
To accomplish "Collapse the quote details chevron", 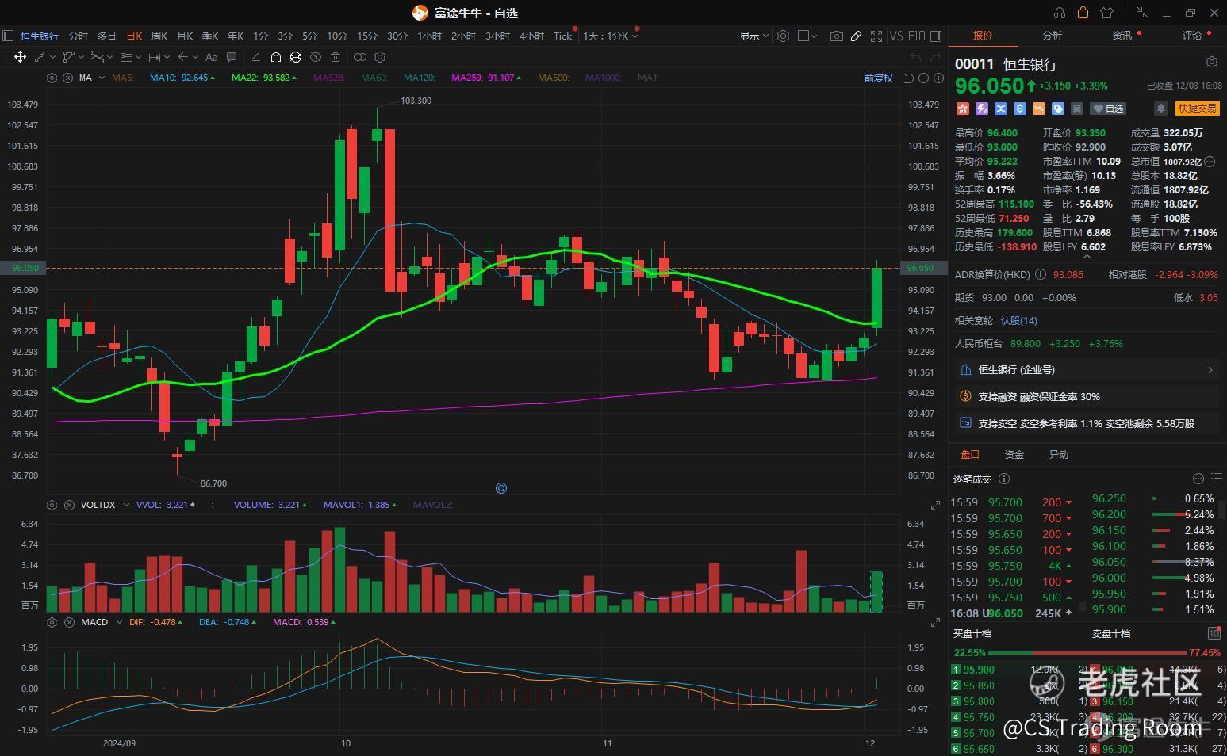I will (1087, 256).
